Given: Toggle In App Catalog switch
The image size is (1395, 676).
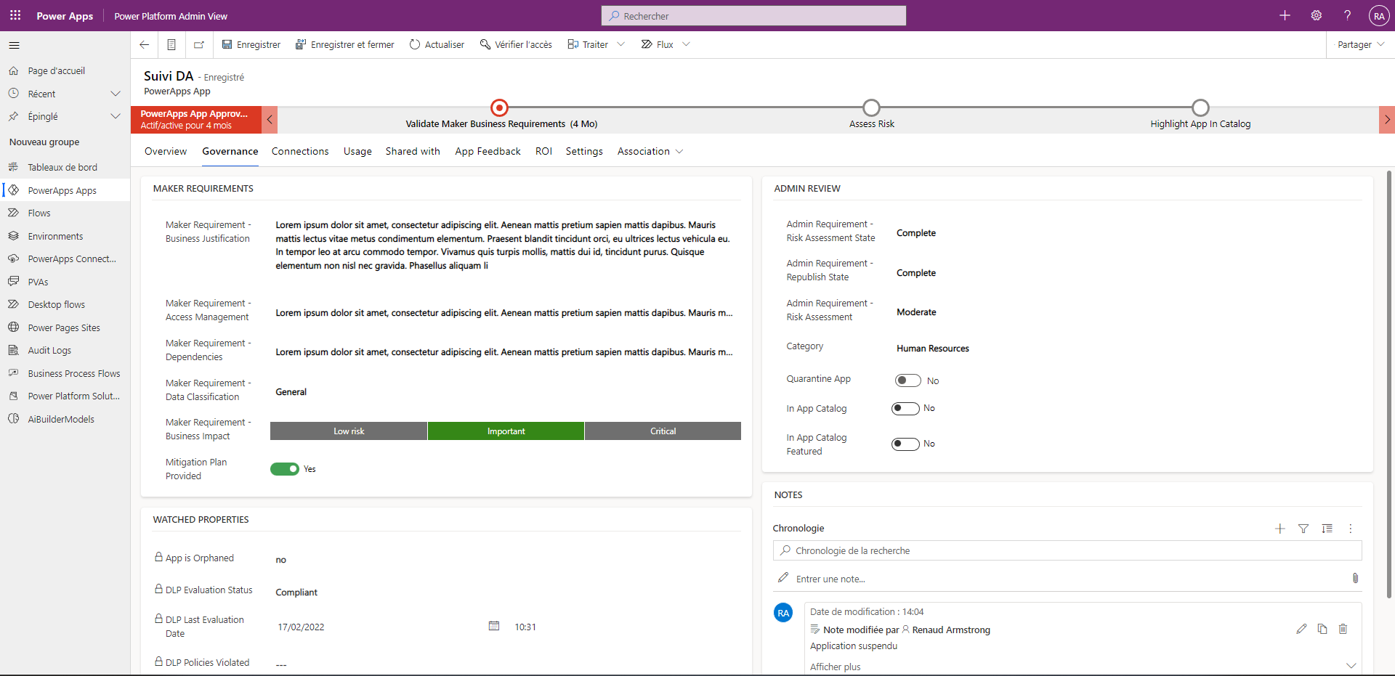Looking at the screenshot, I should point(905,408).
